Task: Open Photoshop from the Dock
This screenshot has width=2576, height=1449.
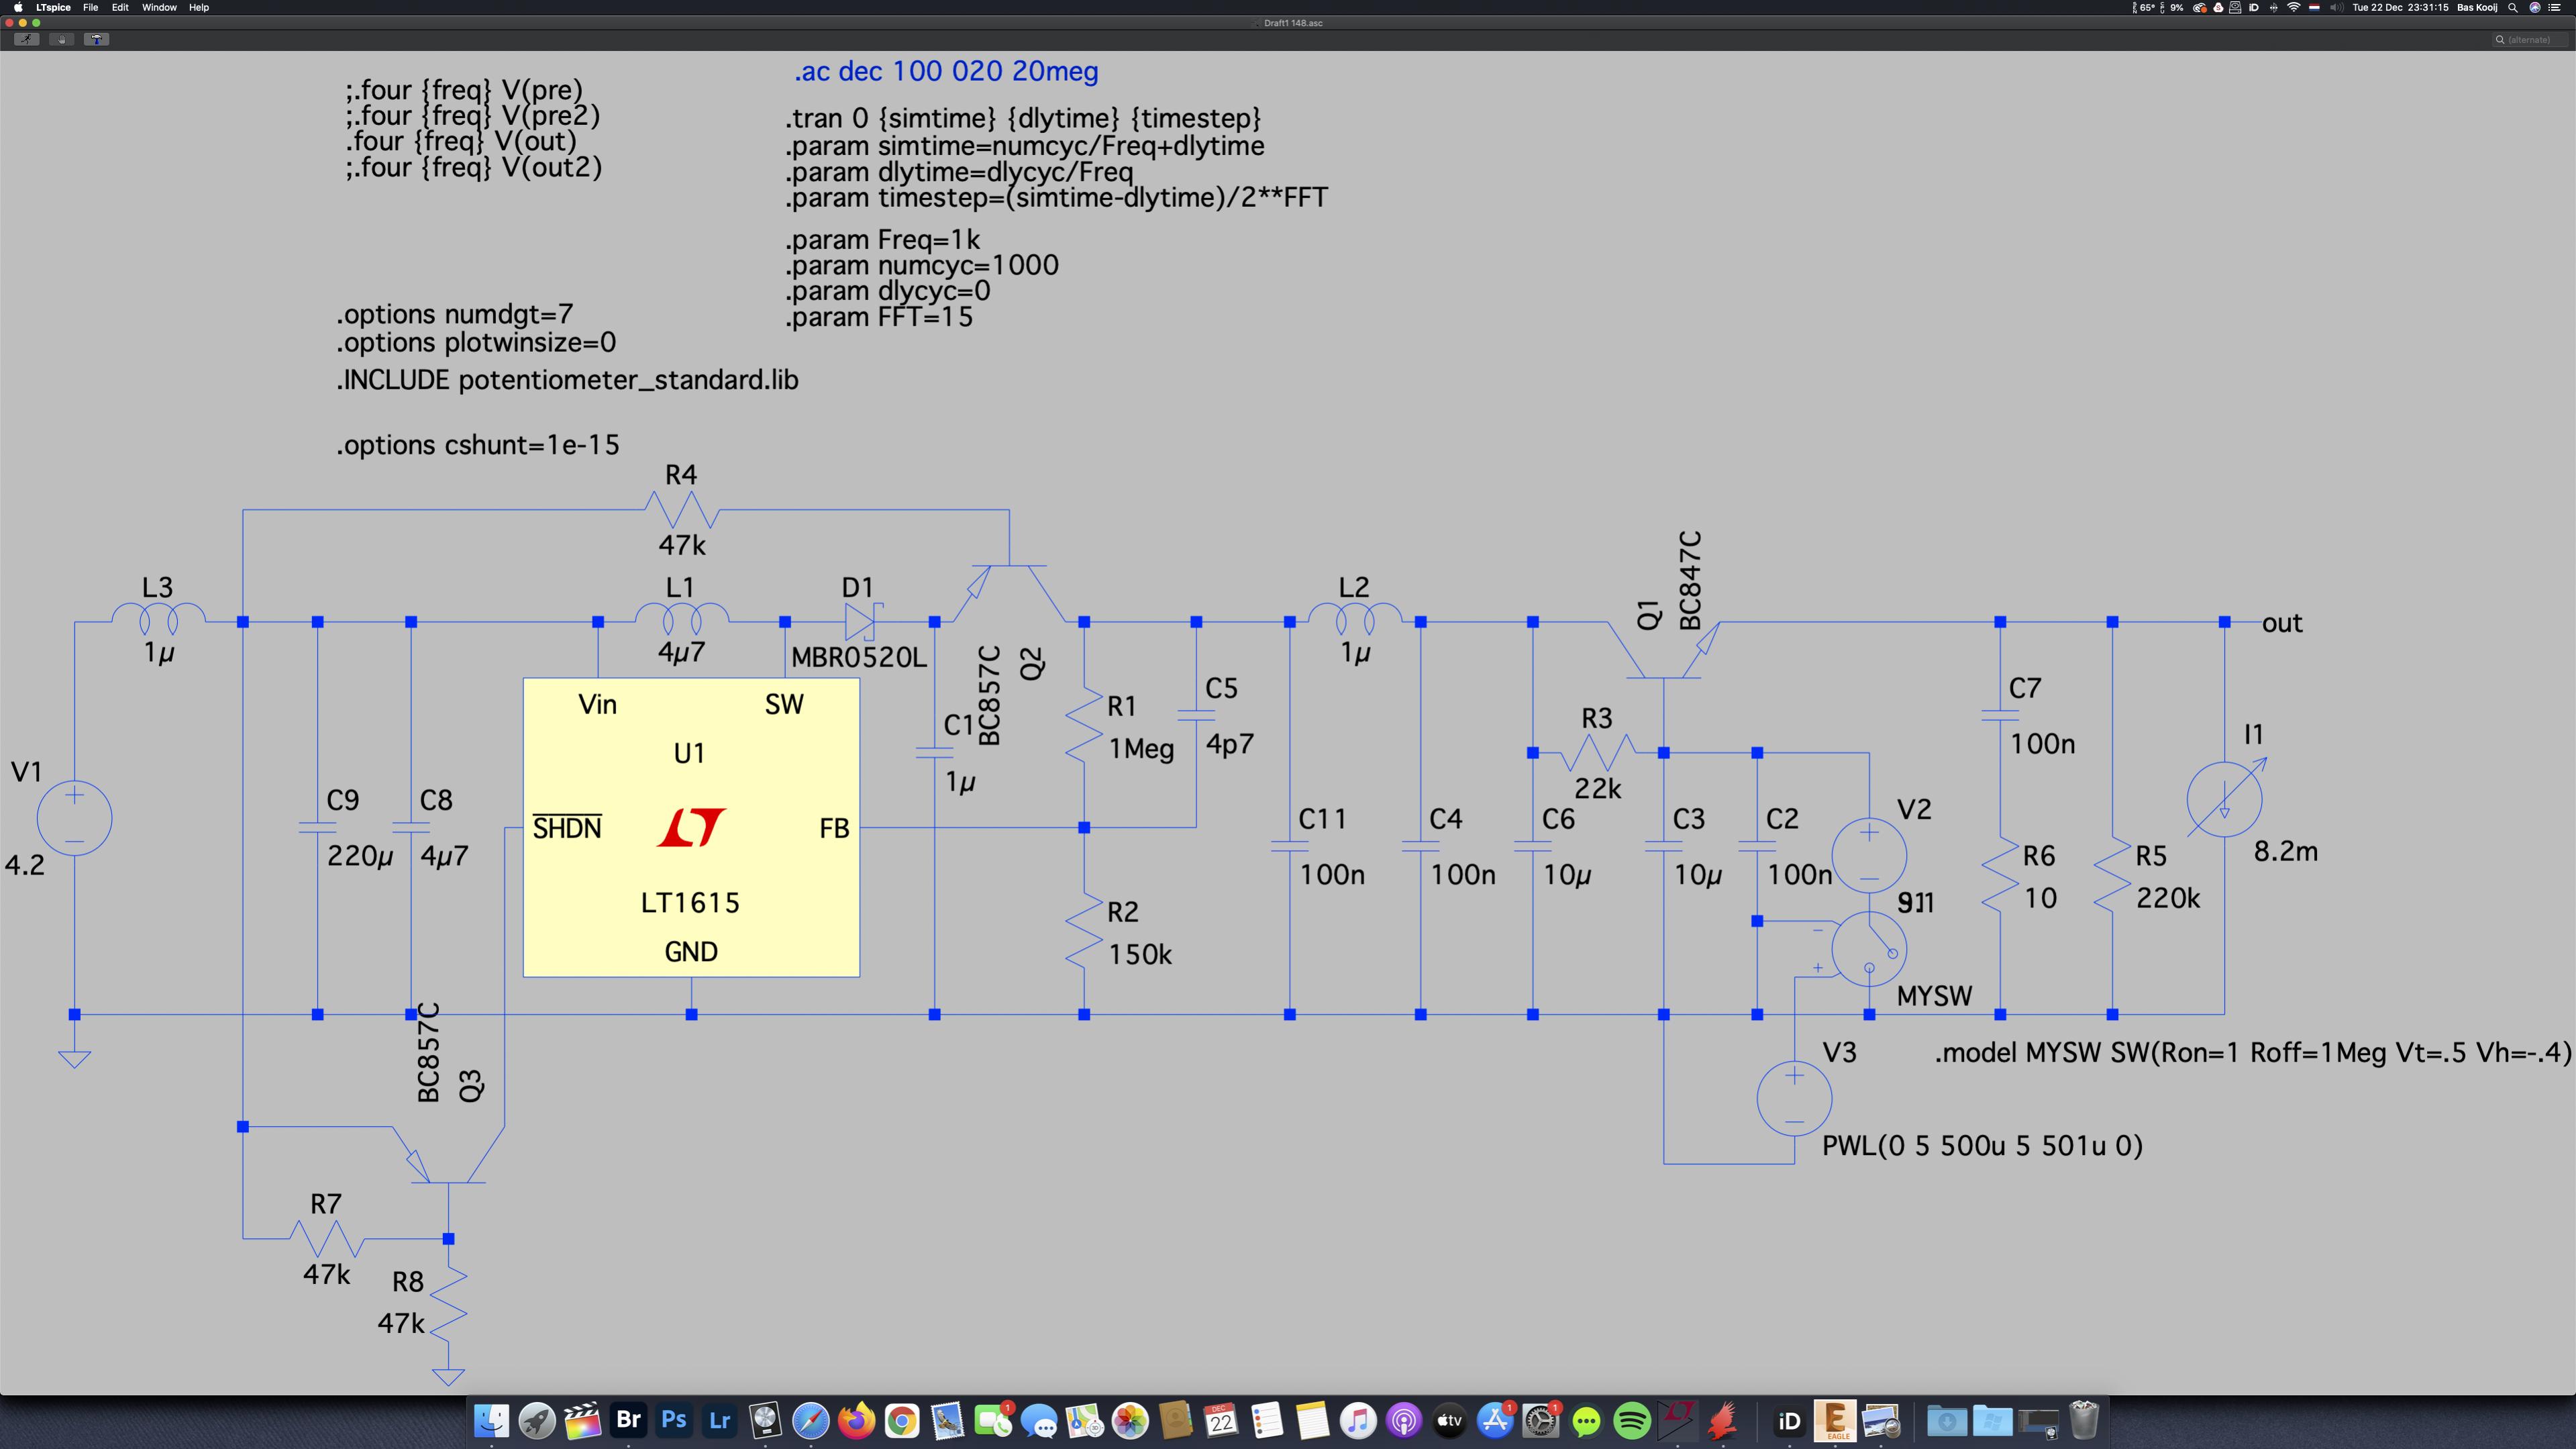Action: coord(674,1420)
